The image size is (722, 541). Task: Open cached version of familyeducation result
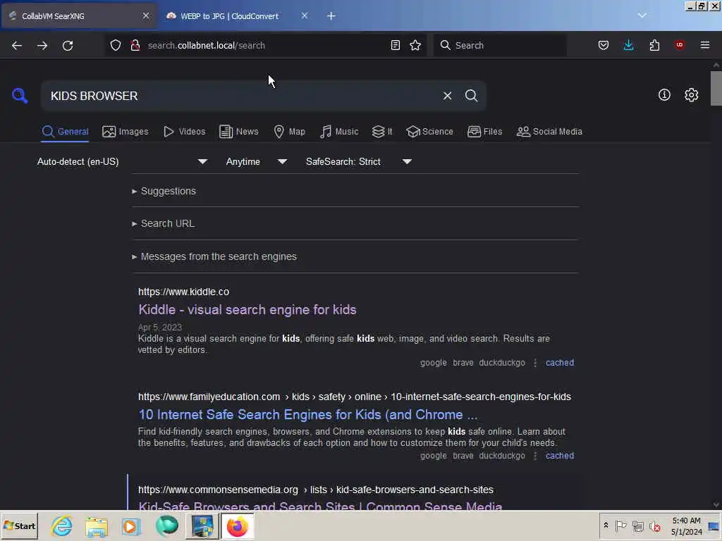point(559,456)
